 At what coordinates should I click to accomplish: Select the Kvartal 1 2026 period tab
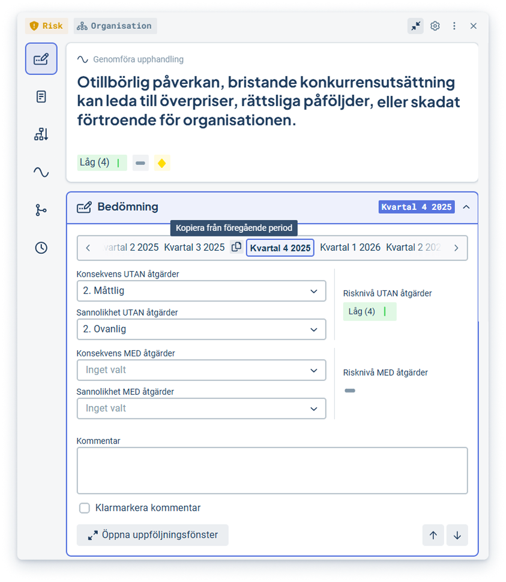click(350, 247)
